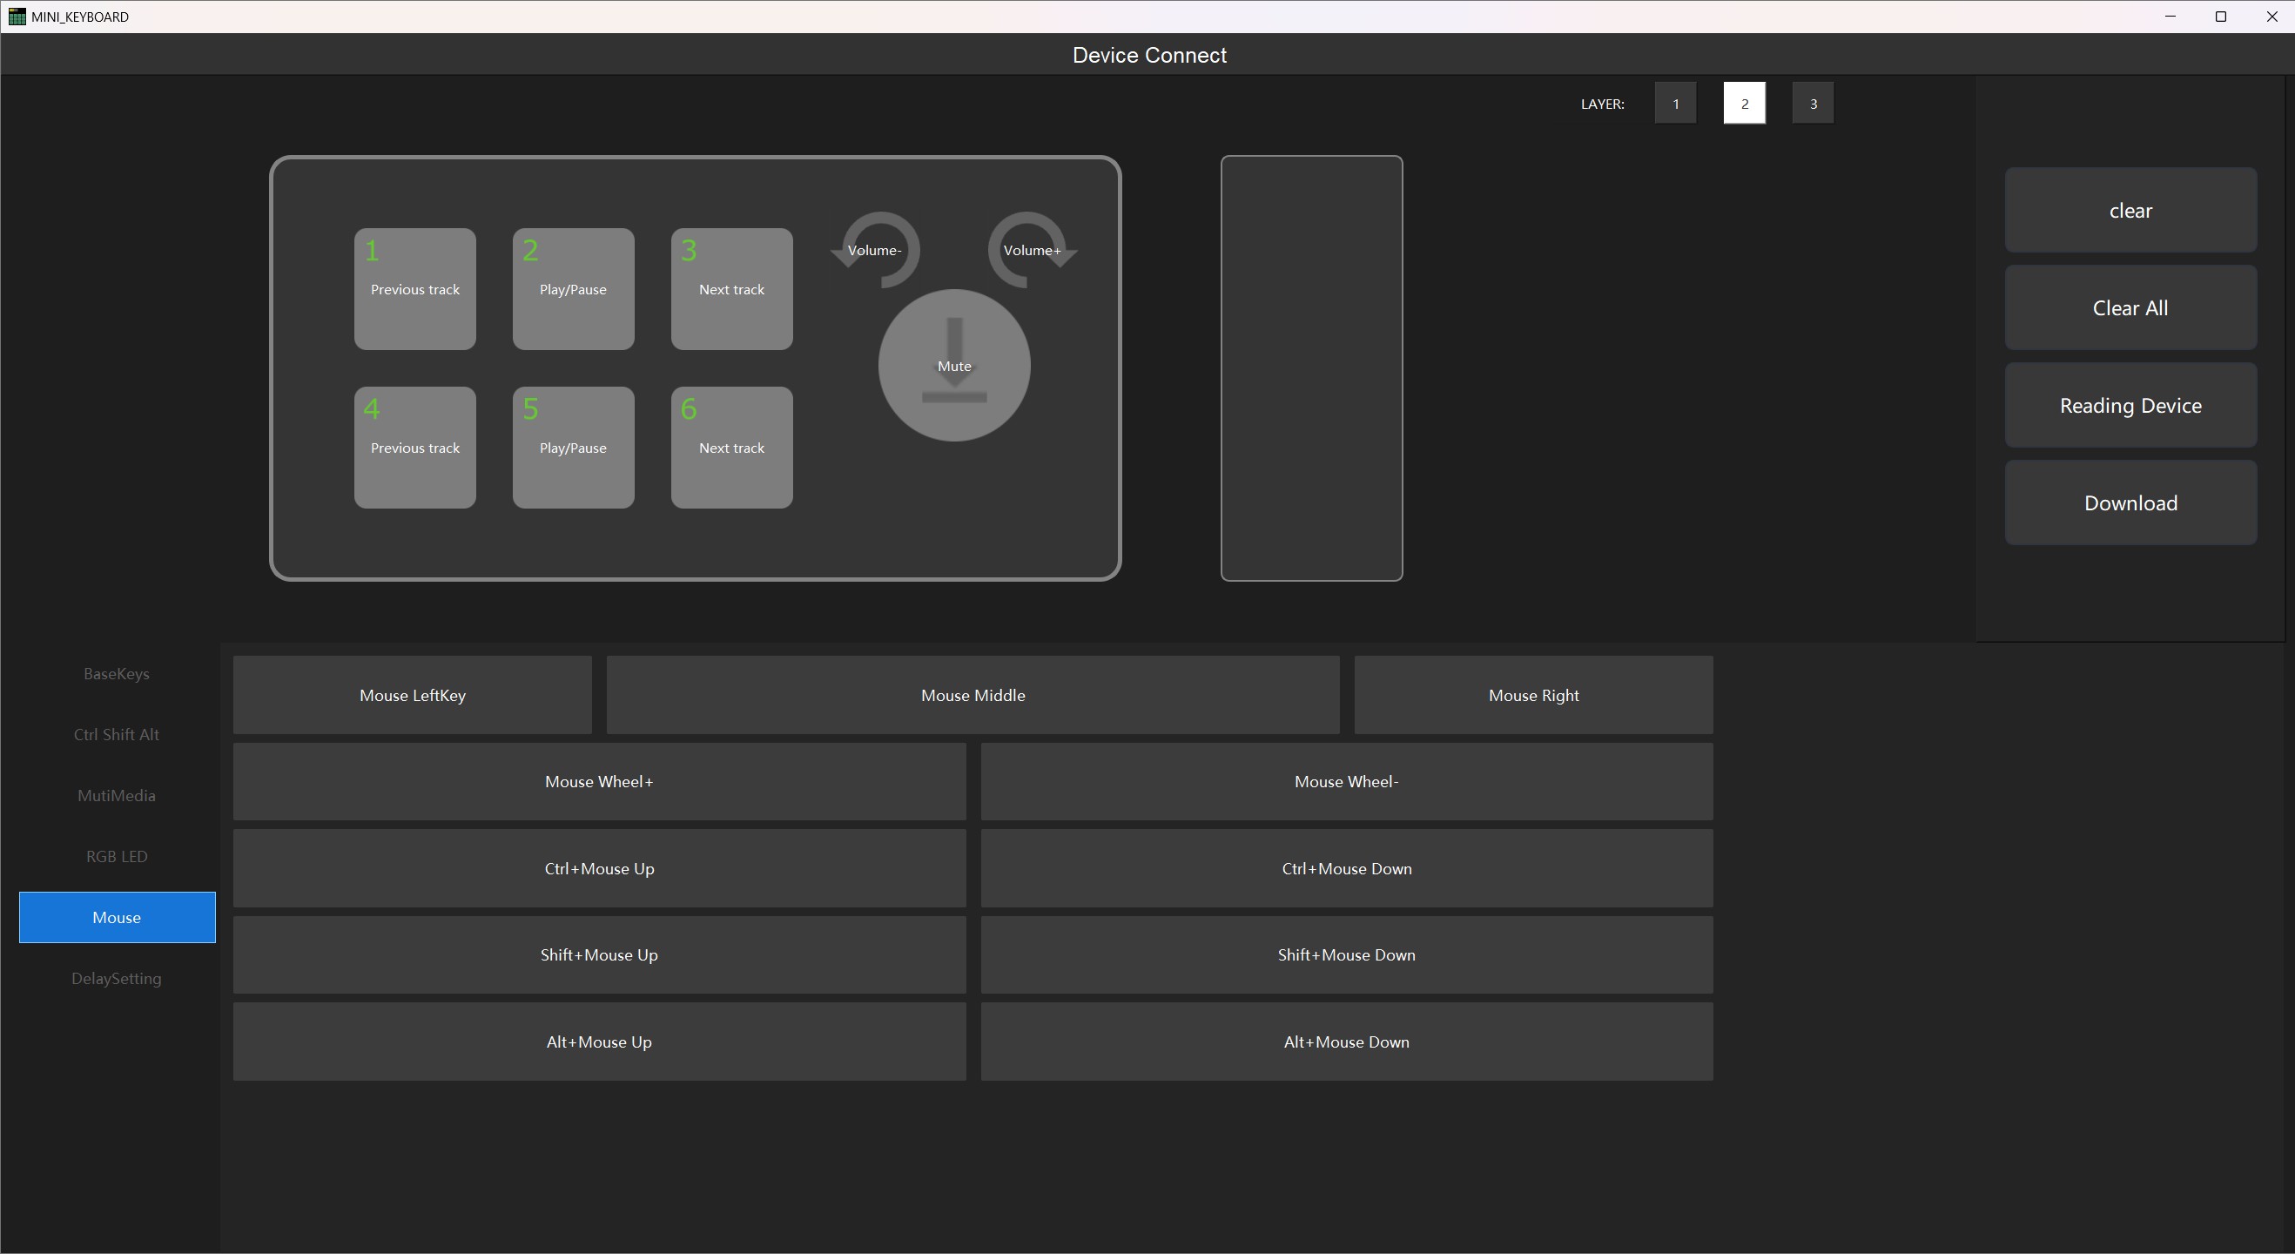Click the Volume+ clockwise knob icon

coord(1032,251)
